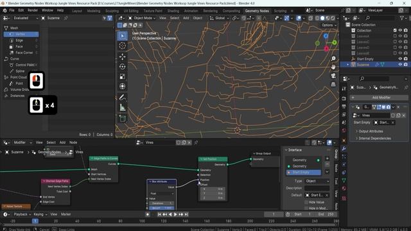
Task: Toggle render camera icon for Start Empty
Action: [x=406, y=59]
